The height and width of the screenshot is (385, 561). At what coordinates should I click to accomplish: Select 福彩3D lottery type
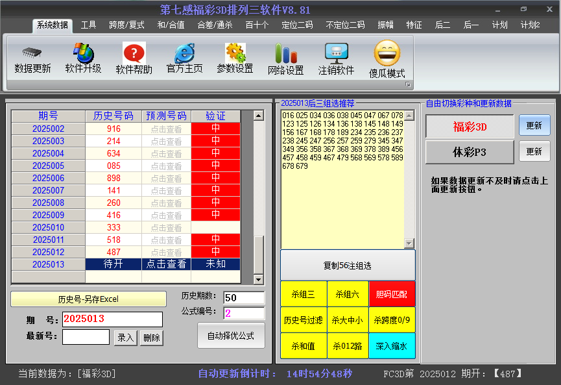[x=470, y=127]
